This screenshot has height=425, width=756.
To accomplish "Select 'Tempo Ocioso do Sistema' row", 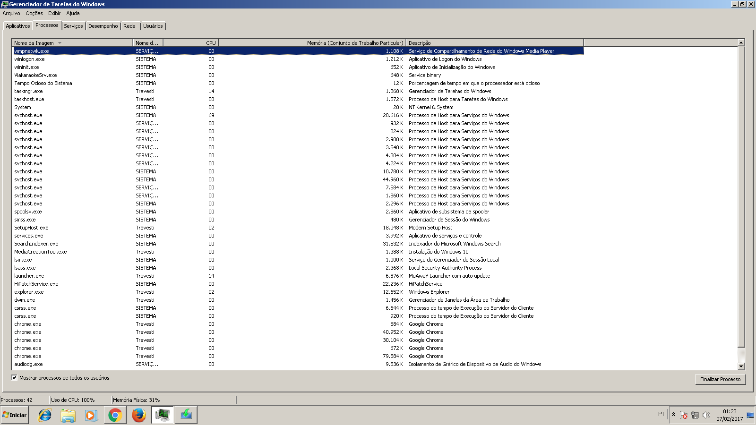I will (x=298, y=83).
